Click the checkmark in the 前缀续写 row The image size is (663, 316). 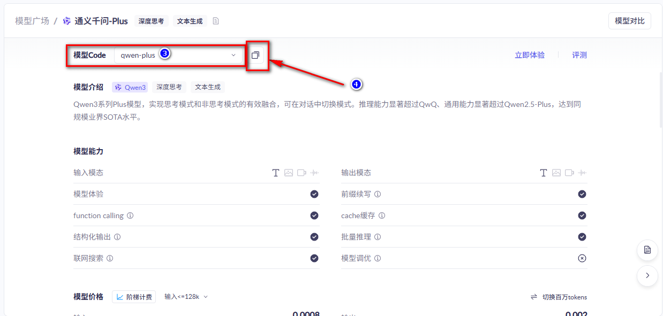click(582, 194)
